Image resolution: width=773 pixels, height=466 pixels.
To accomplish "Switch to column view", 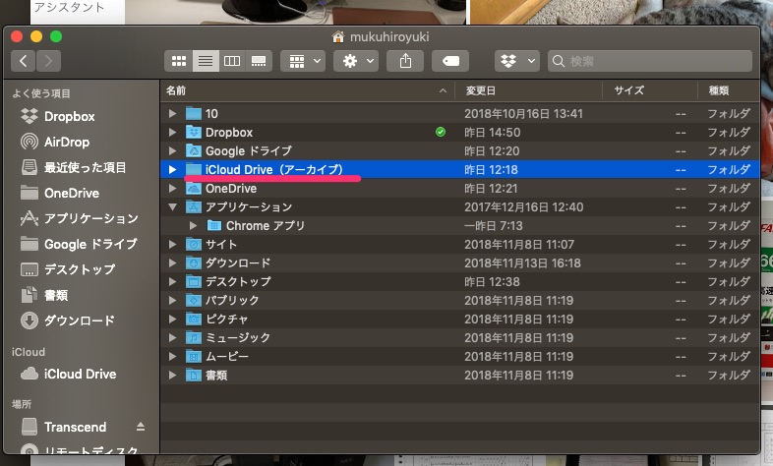I will (x=232, y=61).
